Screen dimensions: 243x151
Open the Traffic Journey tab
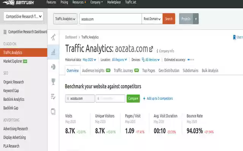(126, 71)
